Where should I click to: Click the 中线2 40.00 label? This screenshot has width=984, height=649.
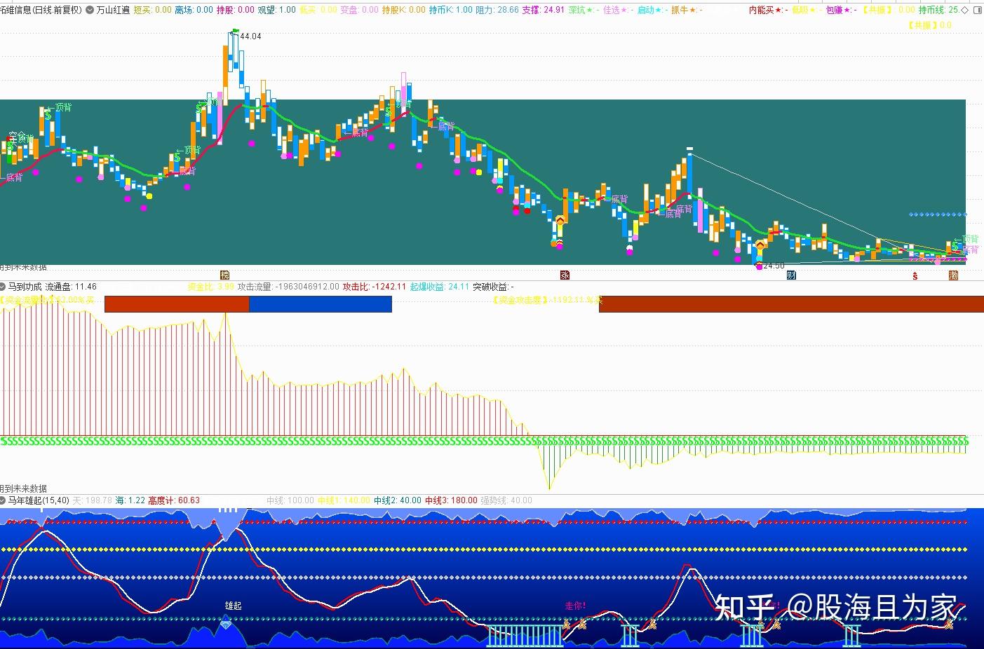pyautogui.click(x=398, y=500)
